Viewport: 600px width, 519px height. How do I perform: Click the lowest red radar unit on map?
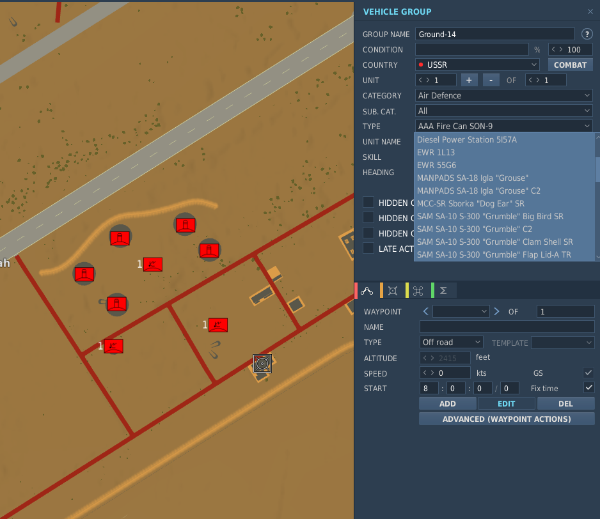(114, 346)
